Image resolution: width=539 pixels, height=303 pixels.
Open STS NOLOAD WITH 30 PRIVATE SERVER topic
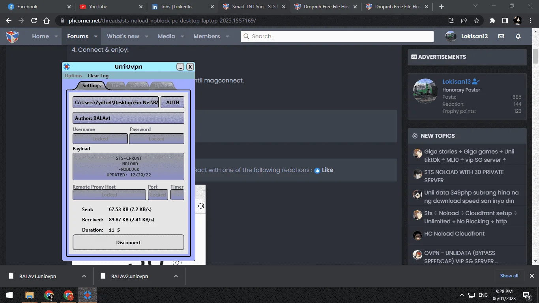coord(464,176)
